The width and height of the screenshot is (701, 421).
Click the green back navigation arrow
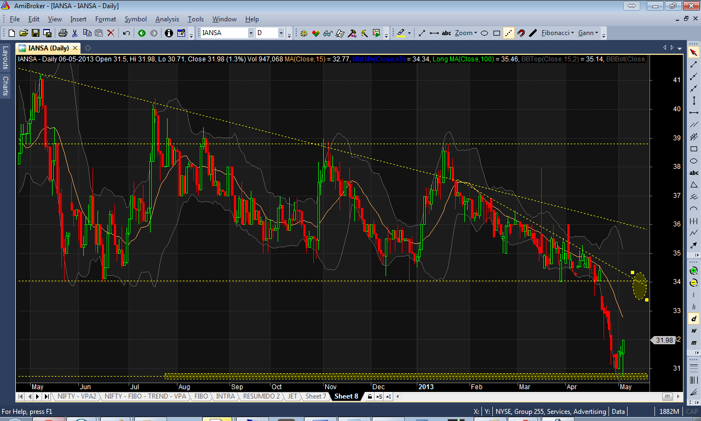(x=142, y=33)
